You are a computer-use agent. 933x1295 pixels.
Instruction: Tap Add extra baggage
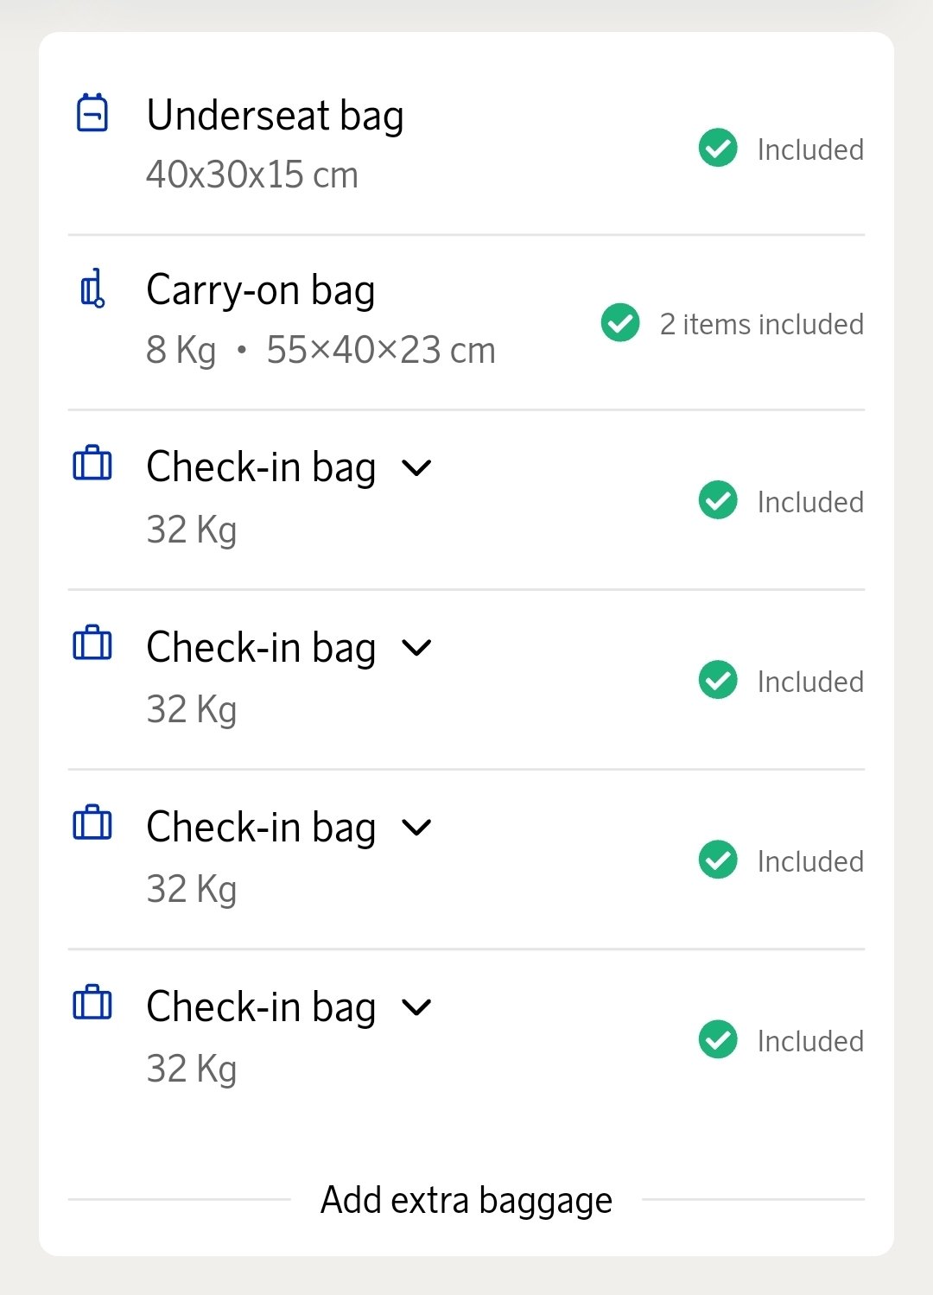[x=466, y=1200]
